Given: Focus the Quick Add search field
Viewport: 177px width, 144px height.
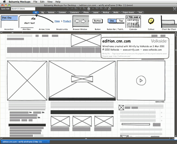Looking at the screenshot, I should 23,9.
